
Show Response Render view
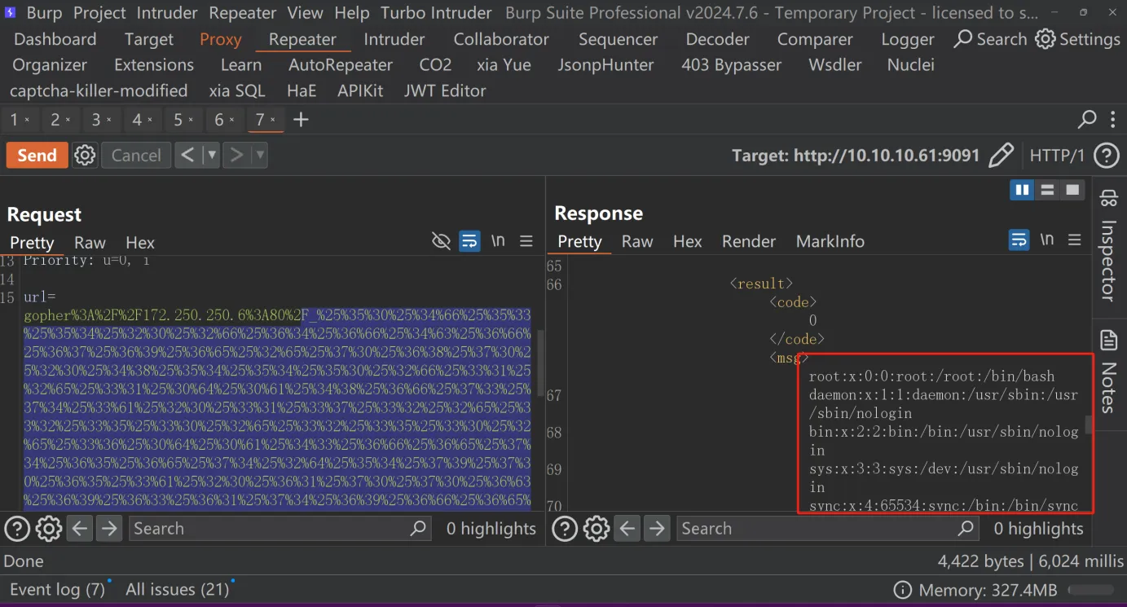[x=748, y=241]
